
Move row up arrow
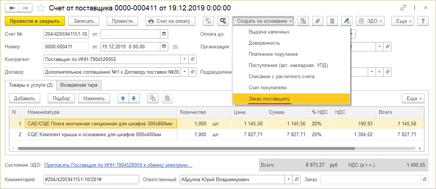click(x=123, y=98)
